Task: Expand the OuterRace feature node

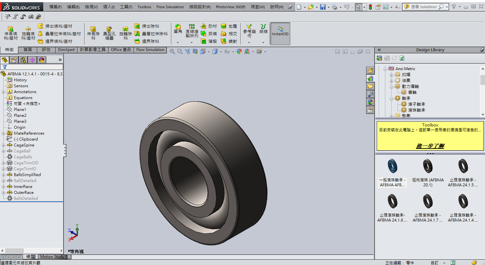Action: [4, 193]
